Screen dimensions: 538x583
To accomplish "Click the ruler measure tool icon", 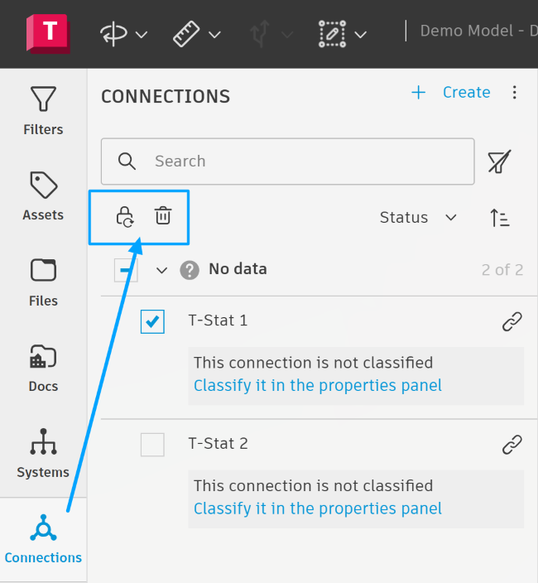I will pos(187,34).
